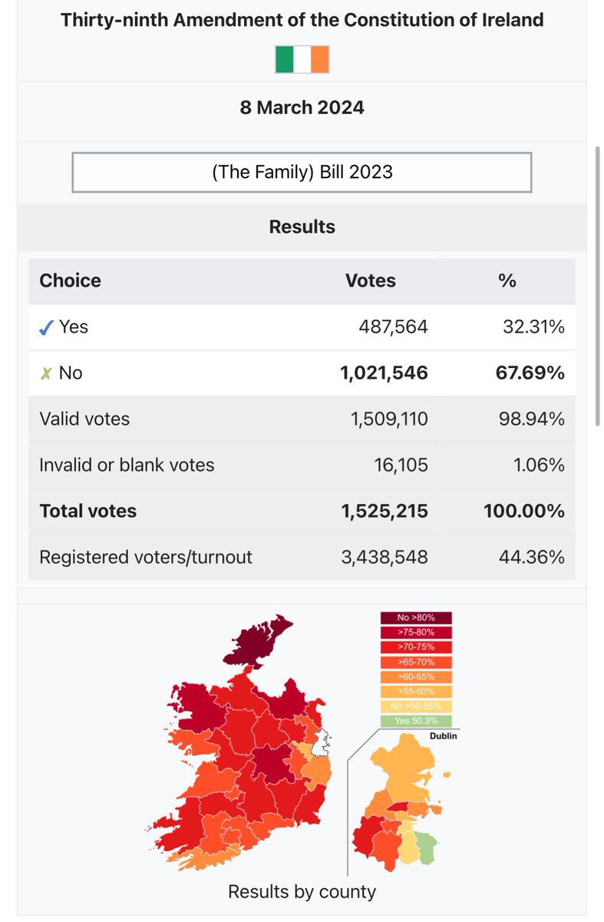Click the '>70-75%' legend swatch

click(x=416, y=647)
